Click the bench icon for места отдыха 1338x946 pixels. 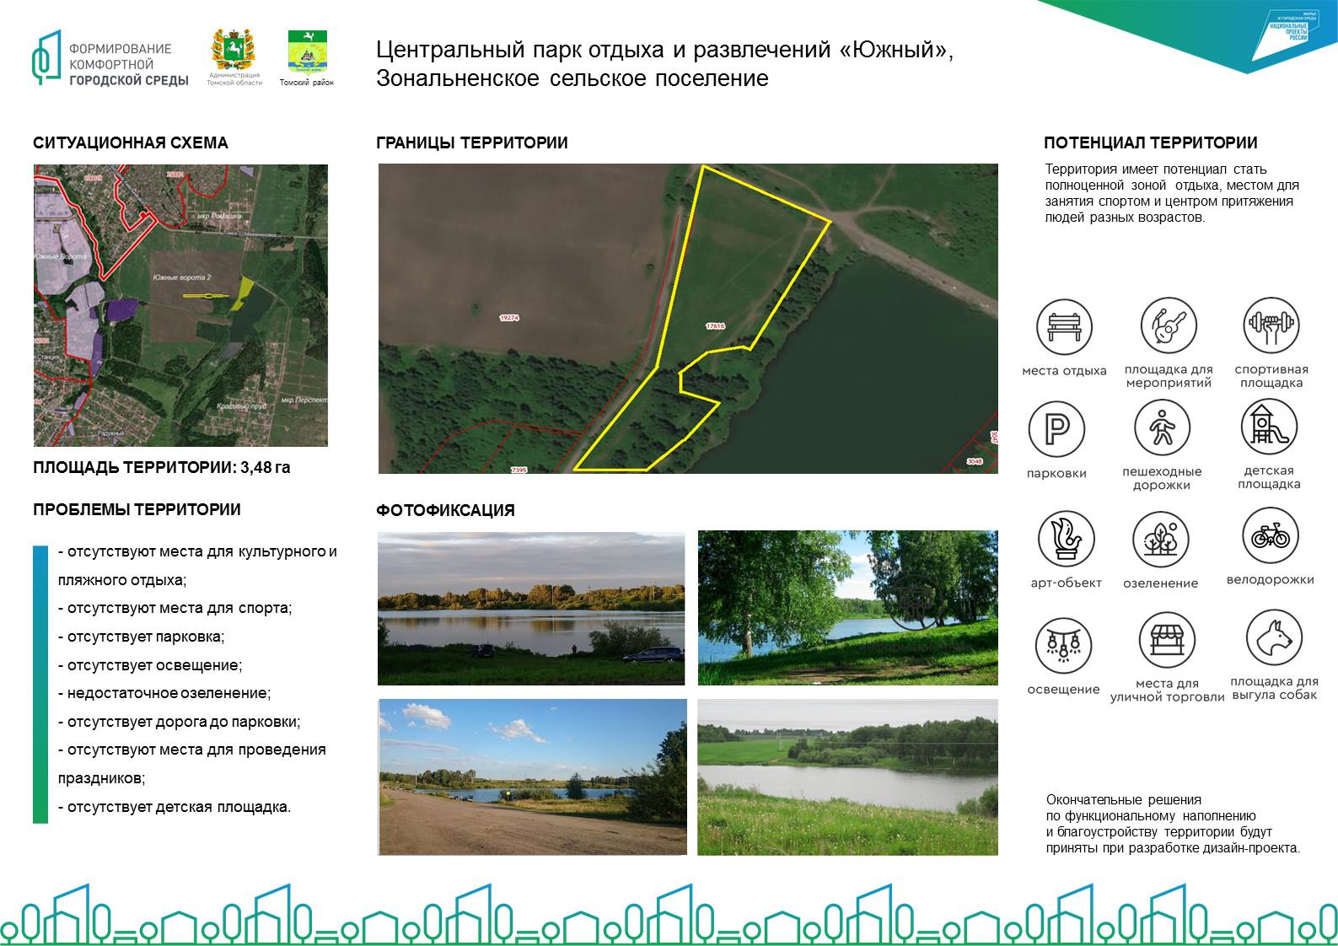click(1063, 327)
